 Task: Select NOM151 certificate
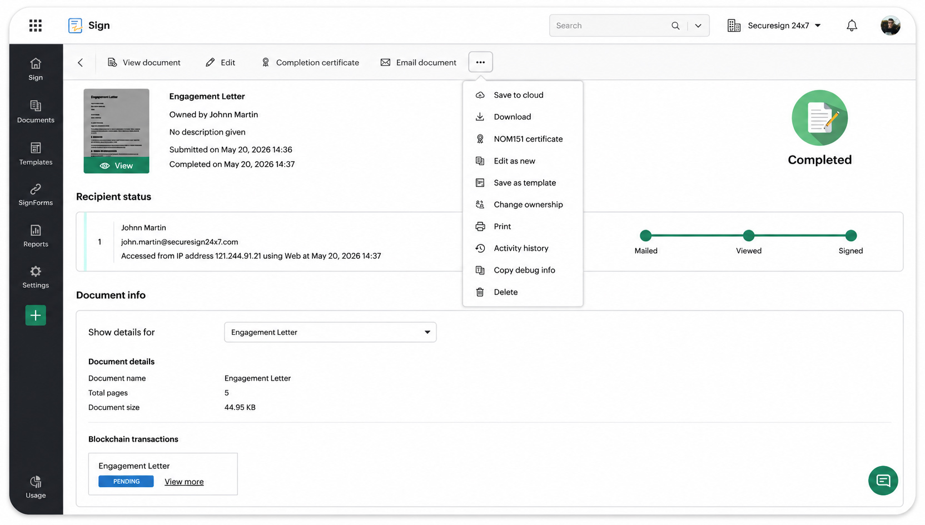coord(523,139)
